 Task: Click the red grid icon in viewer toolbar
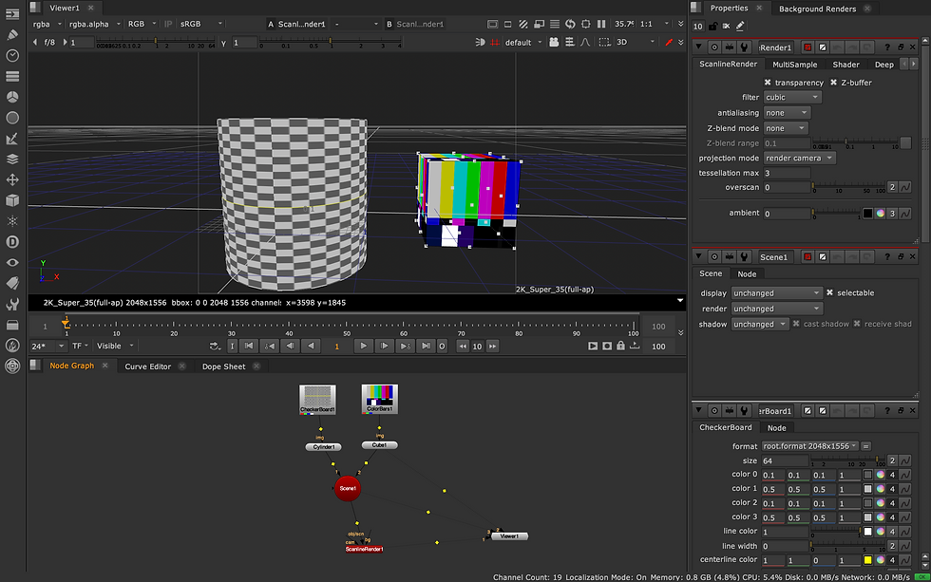pos(495,42)
